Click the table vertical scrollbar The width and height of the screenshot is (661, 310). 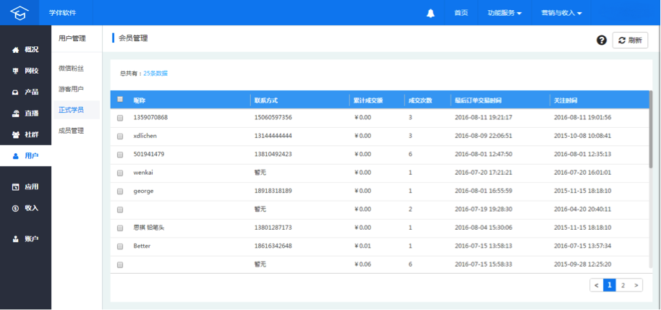click(x=650, y=130)
